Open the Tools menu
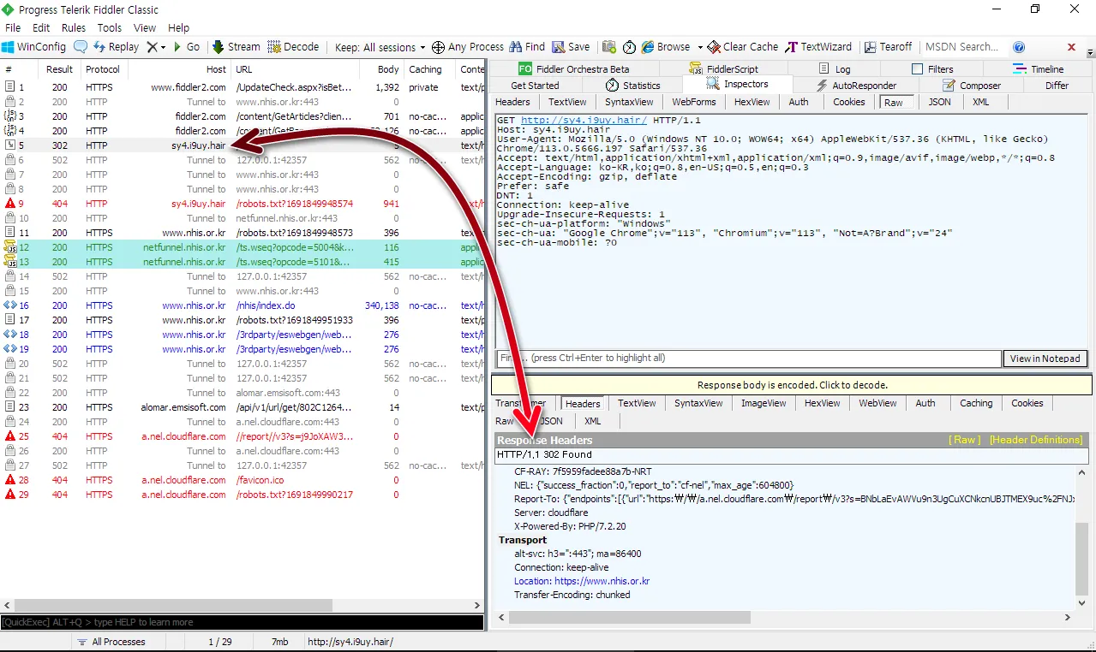 [110, 27]
